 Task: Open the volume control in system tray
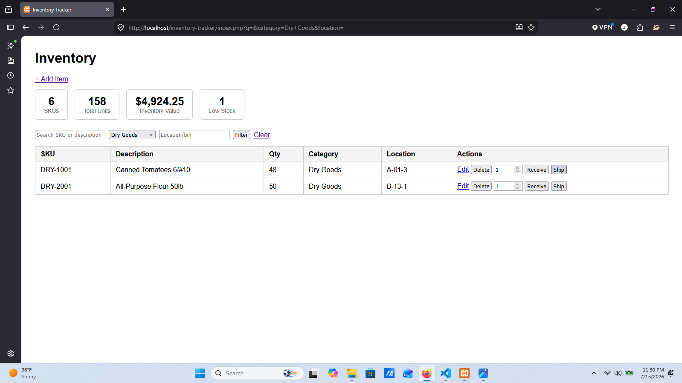click(618, 373)
